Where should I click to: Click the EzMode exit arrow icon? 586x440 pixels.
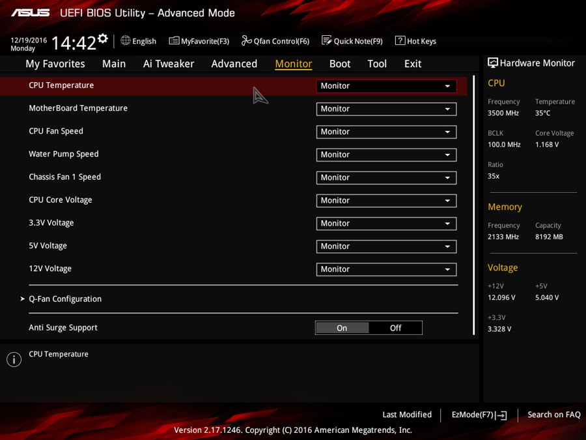(x=501, y=415)
